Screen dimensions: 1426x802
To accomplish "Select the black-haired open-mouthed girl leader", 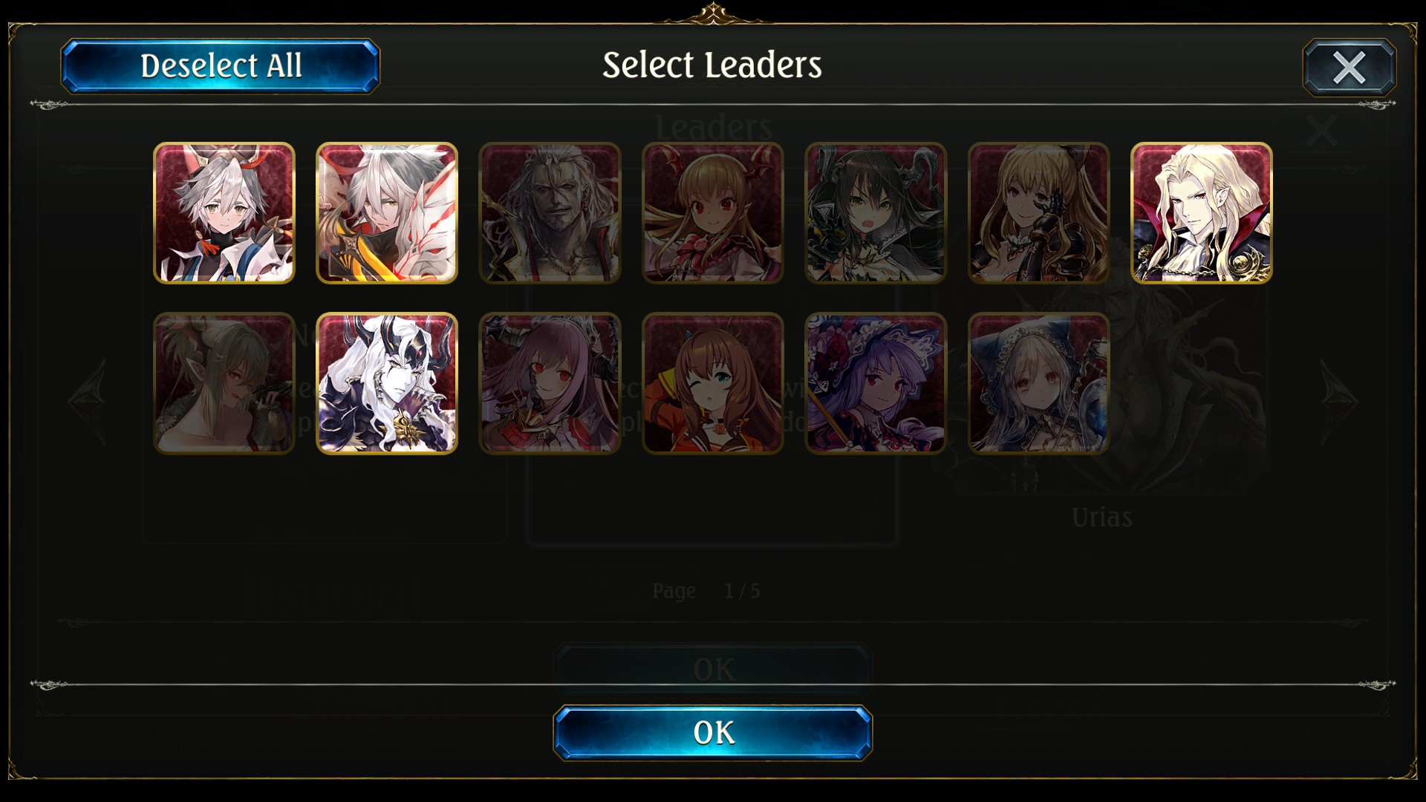I will click(876, 213).
